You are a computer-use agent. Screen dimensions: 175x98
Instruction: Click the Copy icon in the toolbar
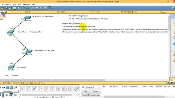14,8
